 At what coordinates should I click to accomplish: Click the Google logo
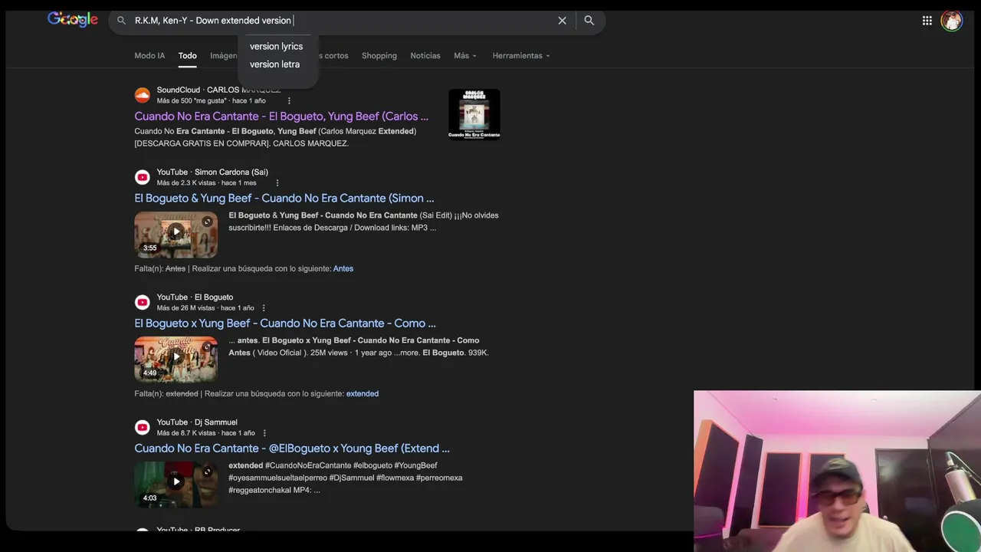(73, 19)
